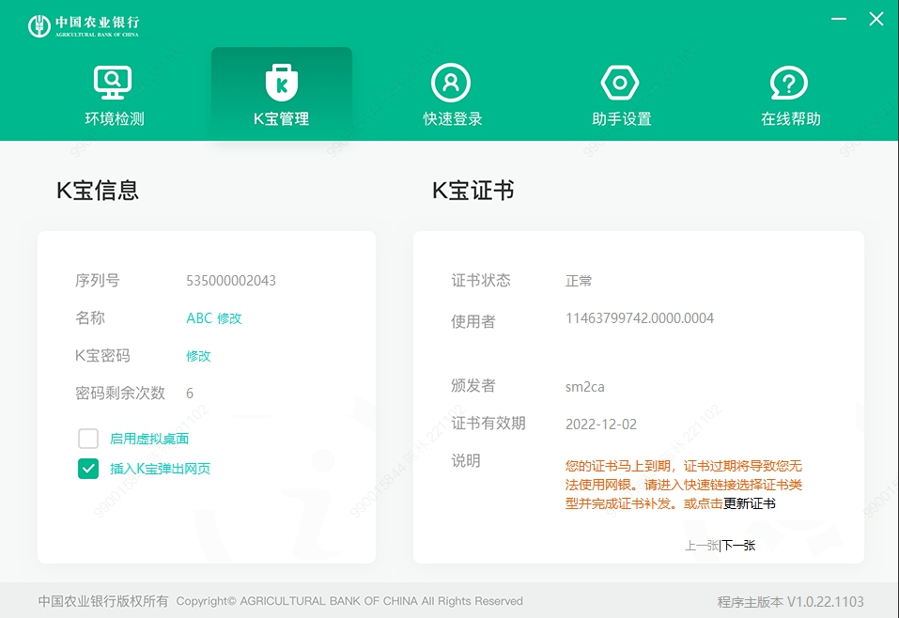Click 上一张 to view previous certificate
Screen dimensions: 899x618
coord(702,545)
